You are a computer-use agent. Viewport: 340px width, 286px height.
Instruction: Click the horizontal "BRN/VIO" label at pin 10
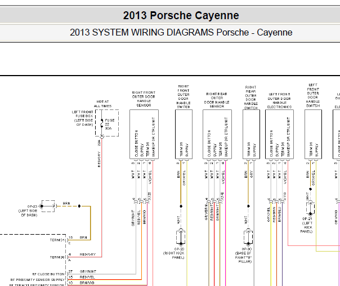click(x=87, y=283)
